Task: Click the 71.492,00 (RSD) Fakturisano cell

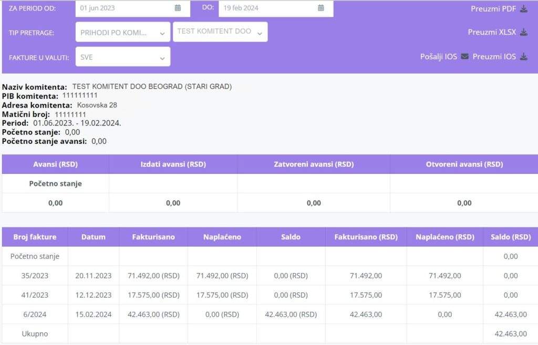Action: coord(153,275)
